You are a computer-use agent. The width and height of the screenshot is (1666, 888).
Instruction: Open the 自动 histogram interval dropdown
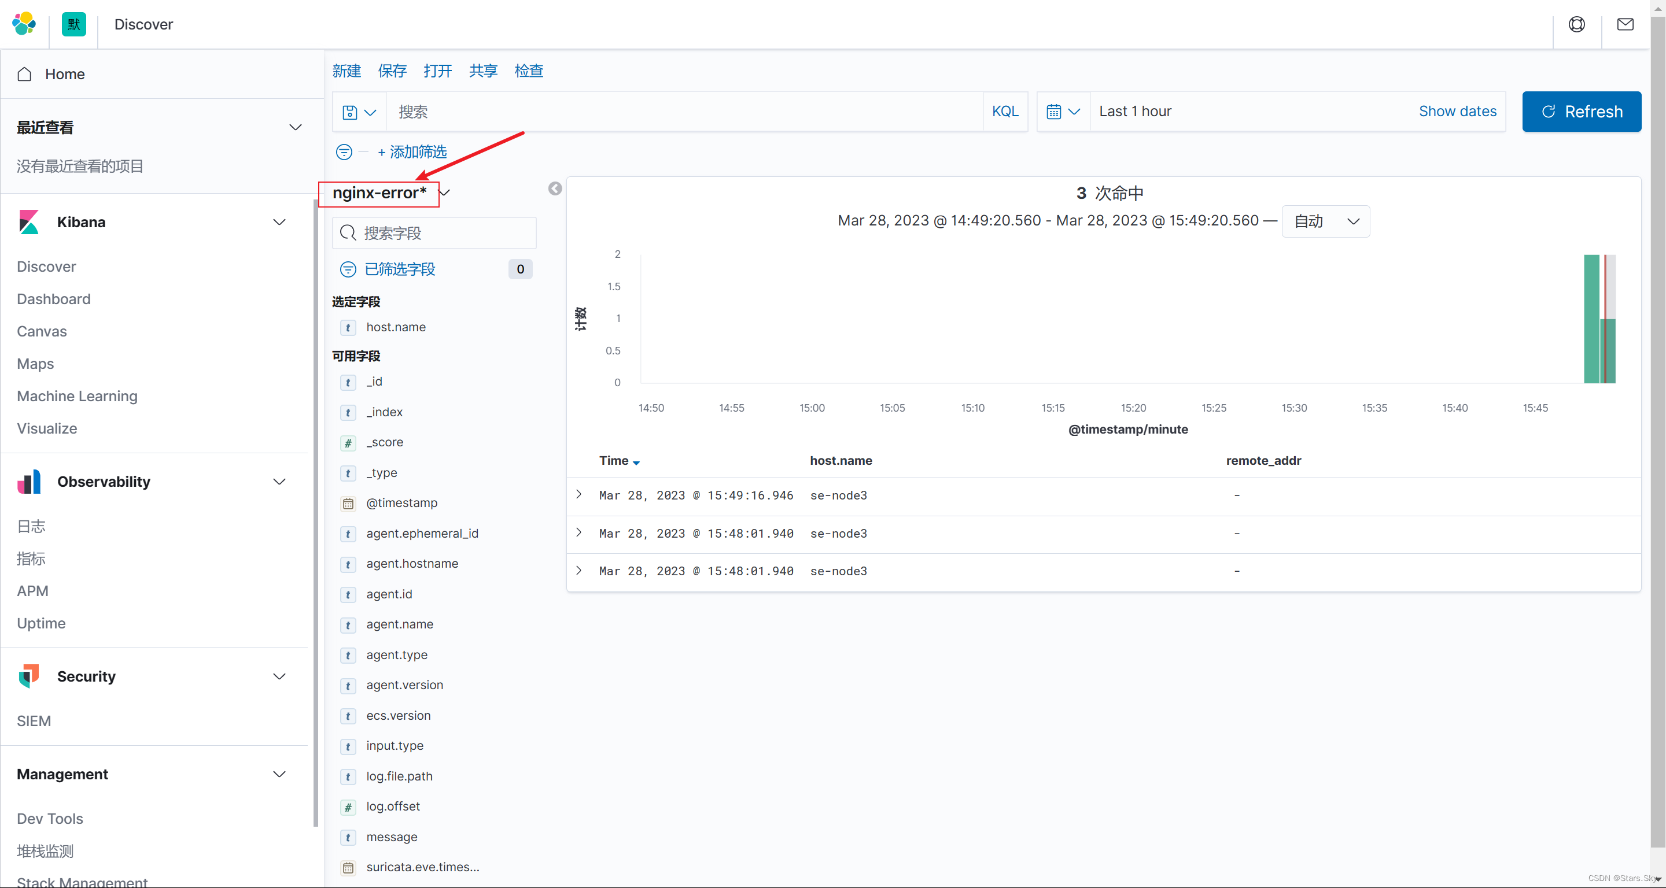point(1325,221)
